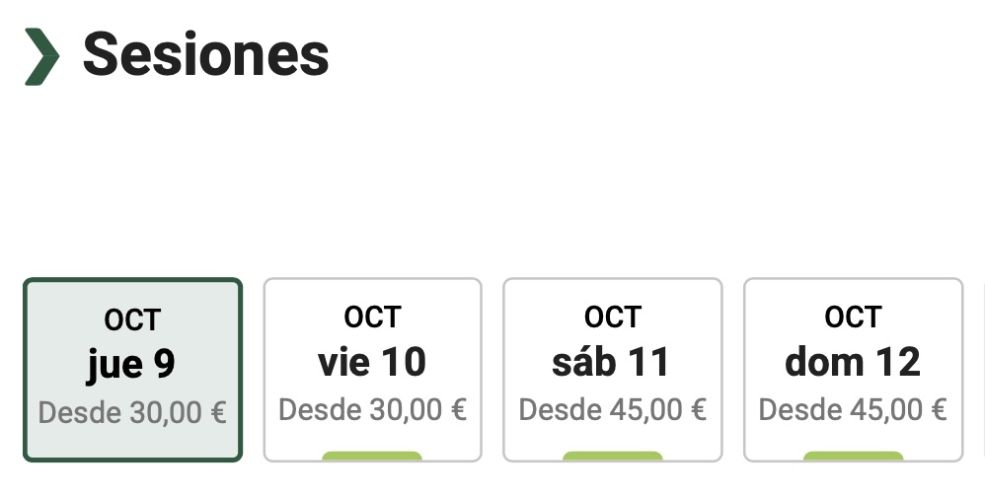Select the dom 12 day label
The width and height of the screenshot is (985, 495).
853,362
